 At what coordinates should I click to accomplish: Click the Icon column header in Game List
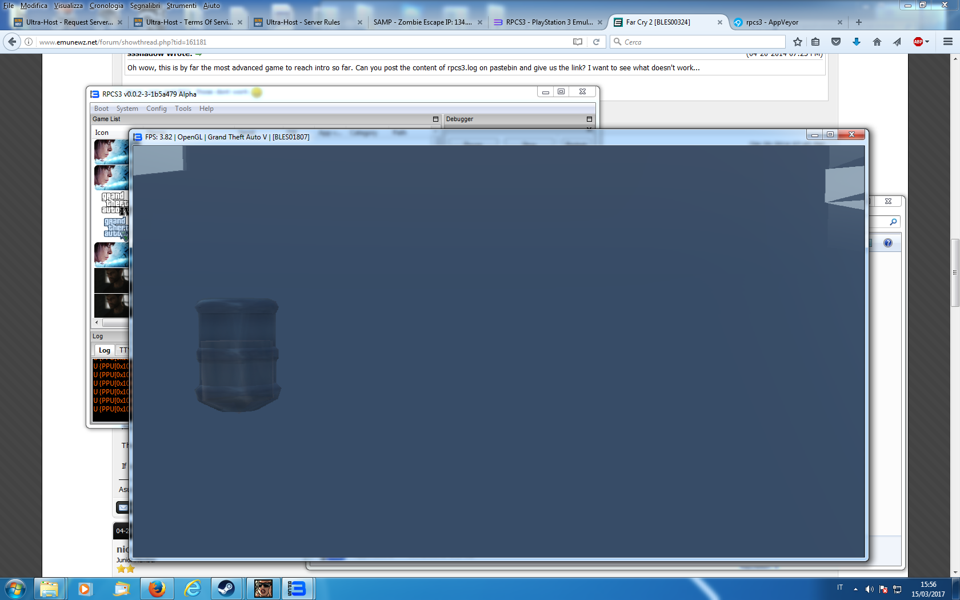pos(102,133)
